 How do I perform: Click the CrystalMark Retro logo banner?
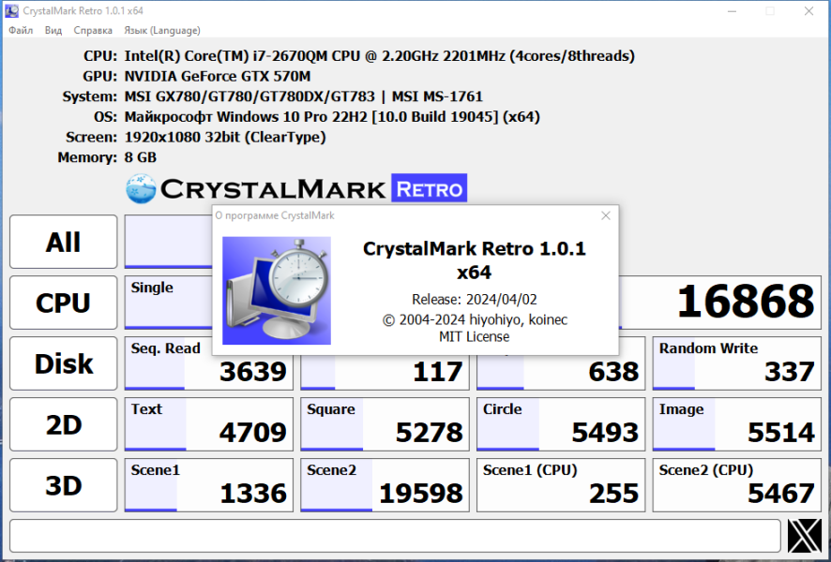point(296,188)
